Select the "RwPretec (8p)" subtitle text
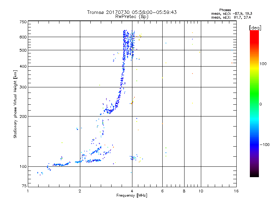 [x=132, y=17]
